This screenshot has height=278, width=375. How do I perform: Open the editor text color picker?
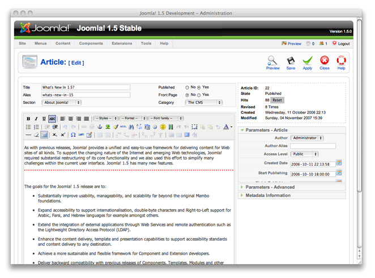coord(227,127)
